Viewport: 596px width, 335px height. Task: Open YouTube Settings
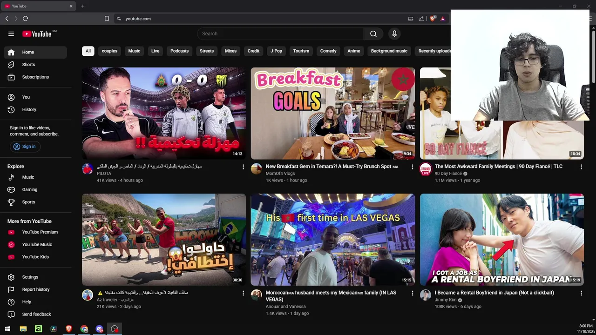click(35, 277)
